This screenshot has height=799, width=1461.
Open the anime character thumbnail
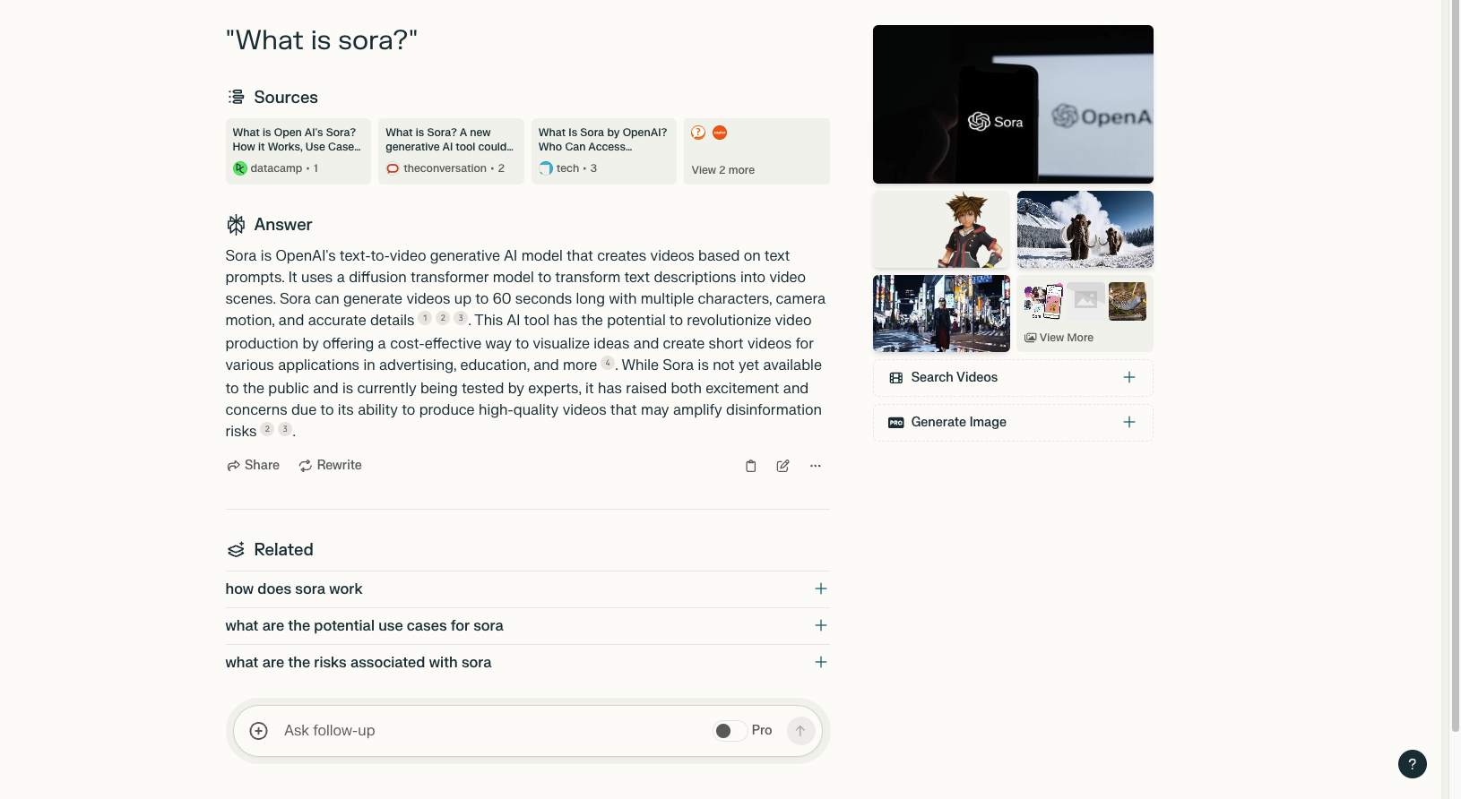941,229
